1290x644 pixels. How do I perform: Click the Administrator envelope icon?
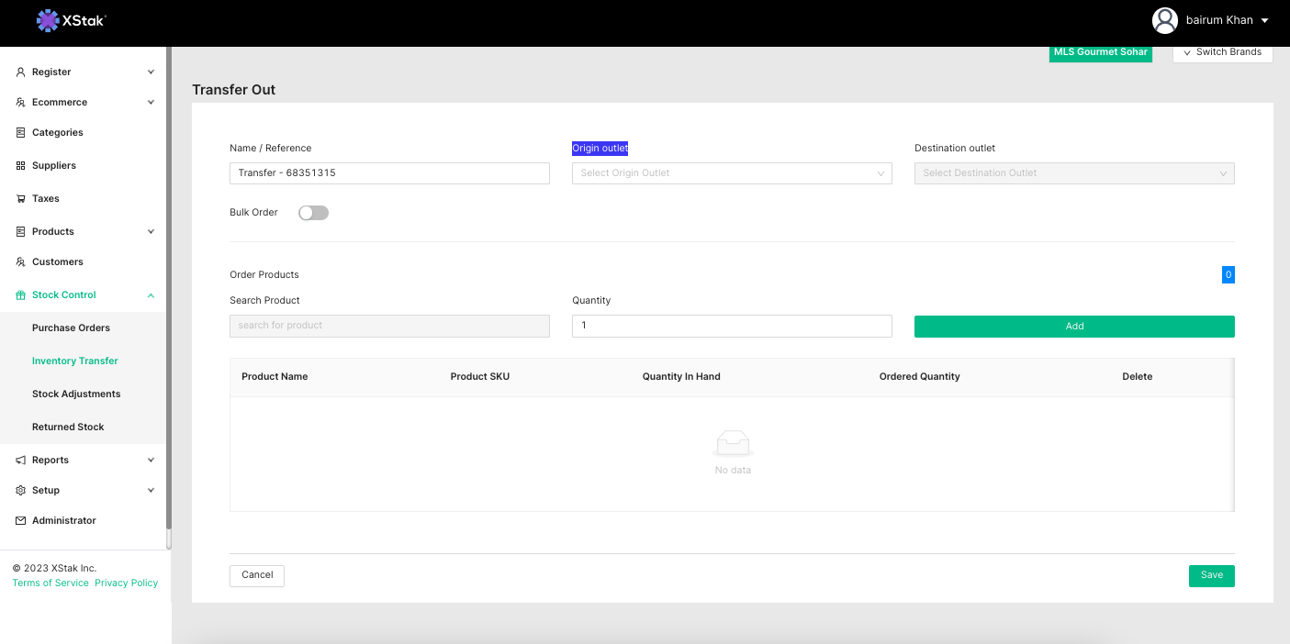(21, 521)
